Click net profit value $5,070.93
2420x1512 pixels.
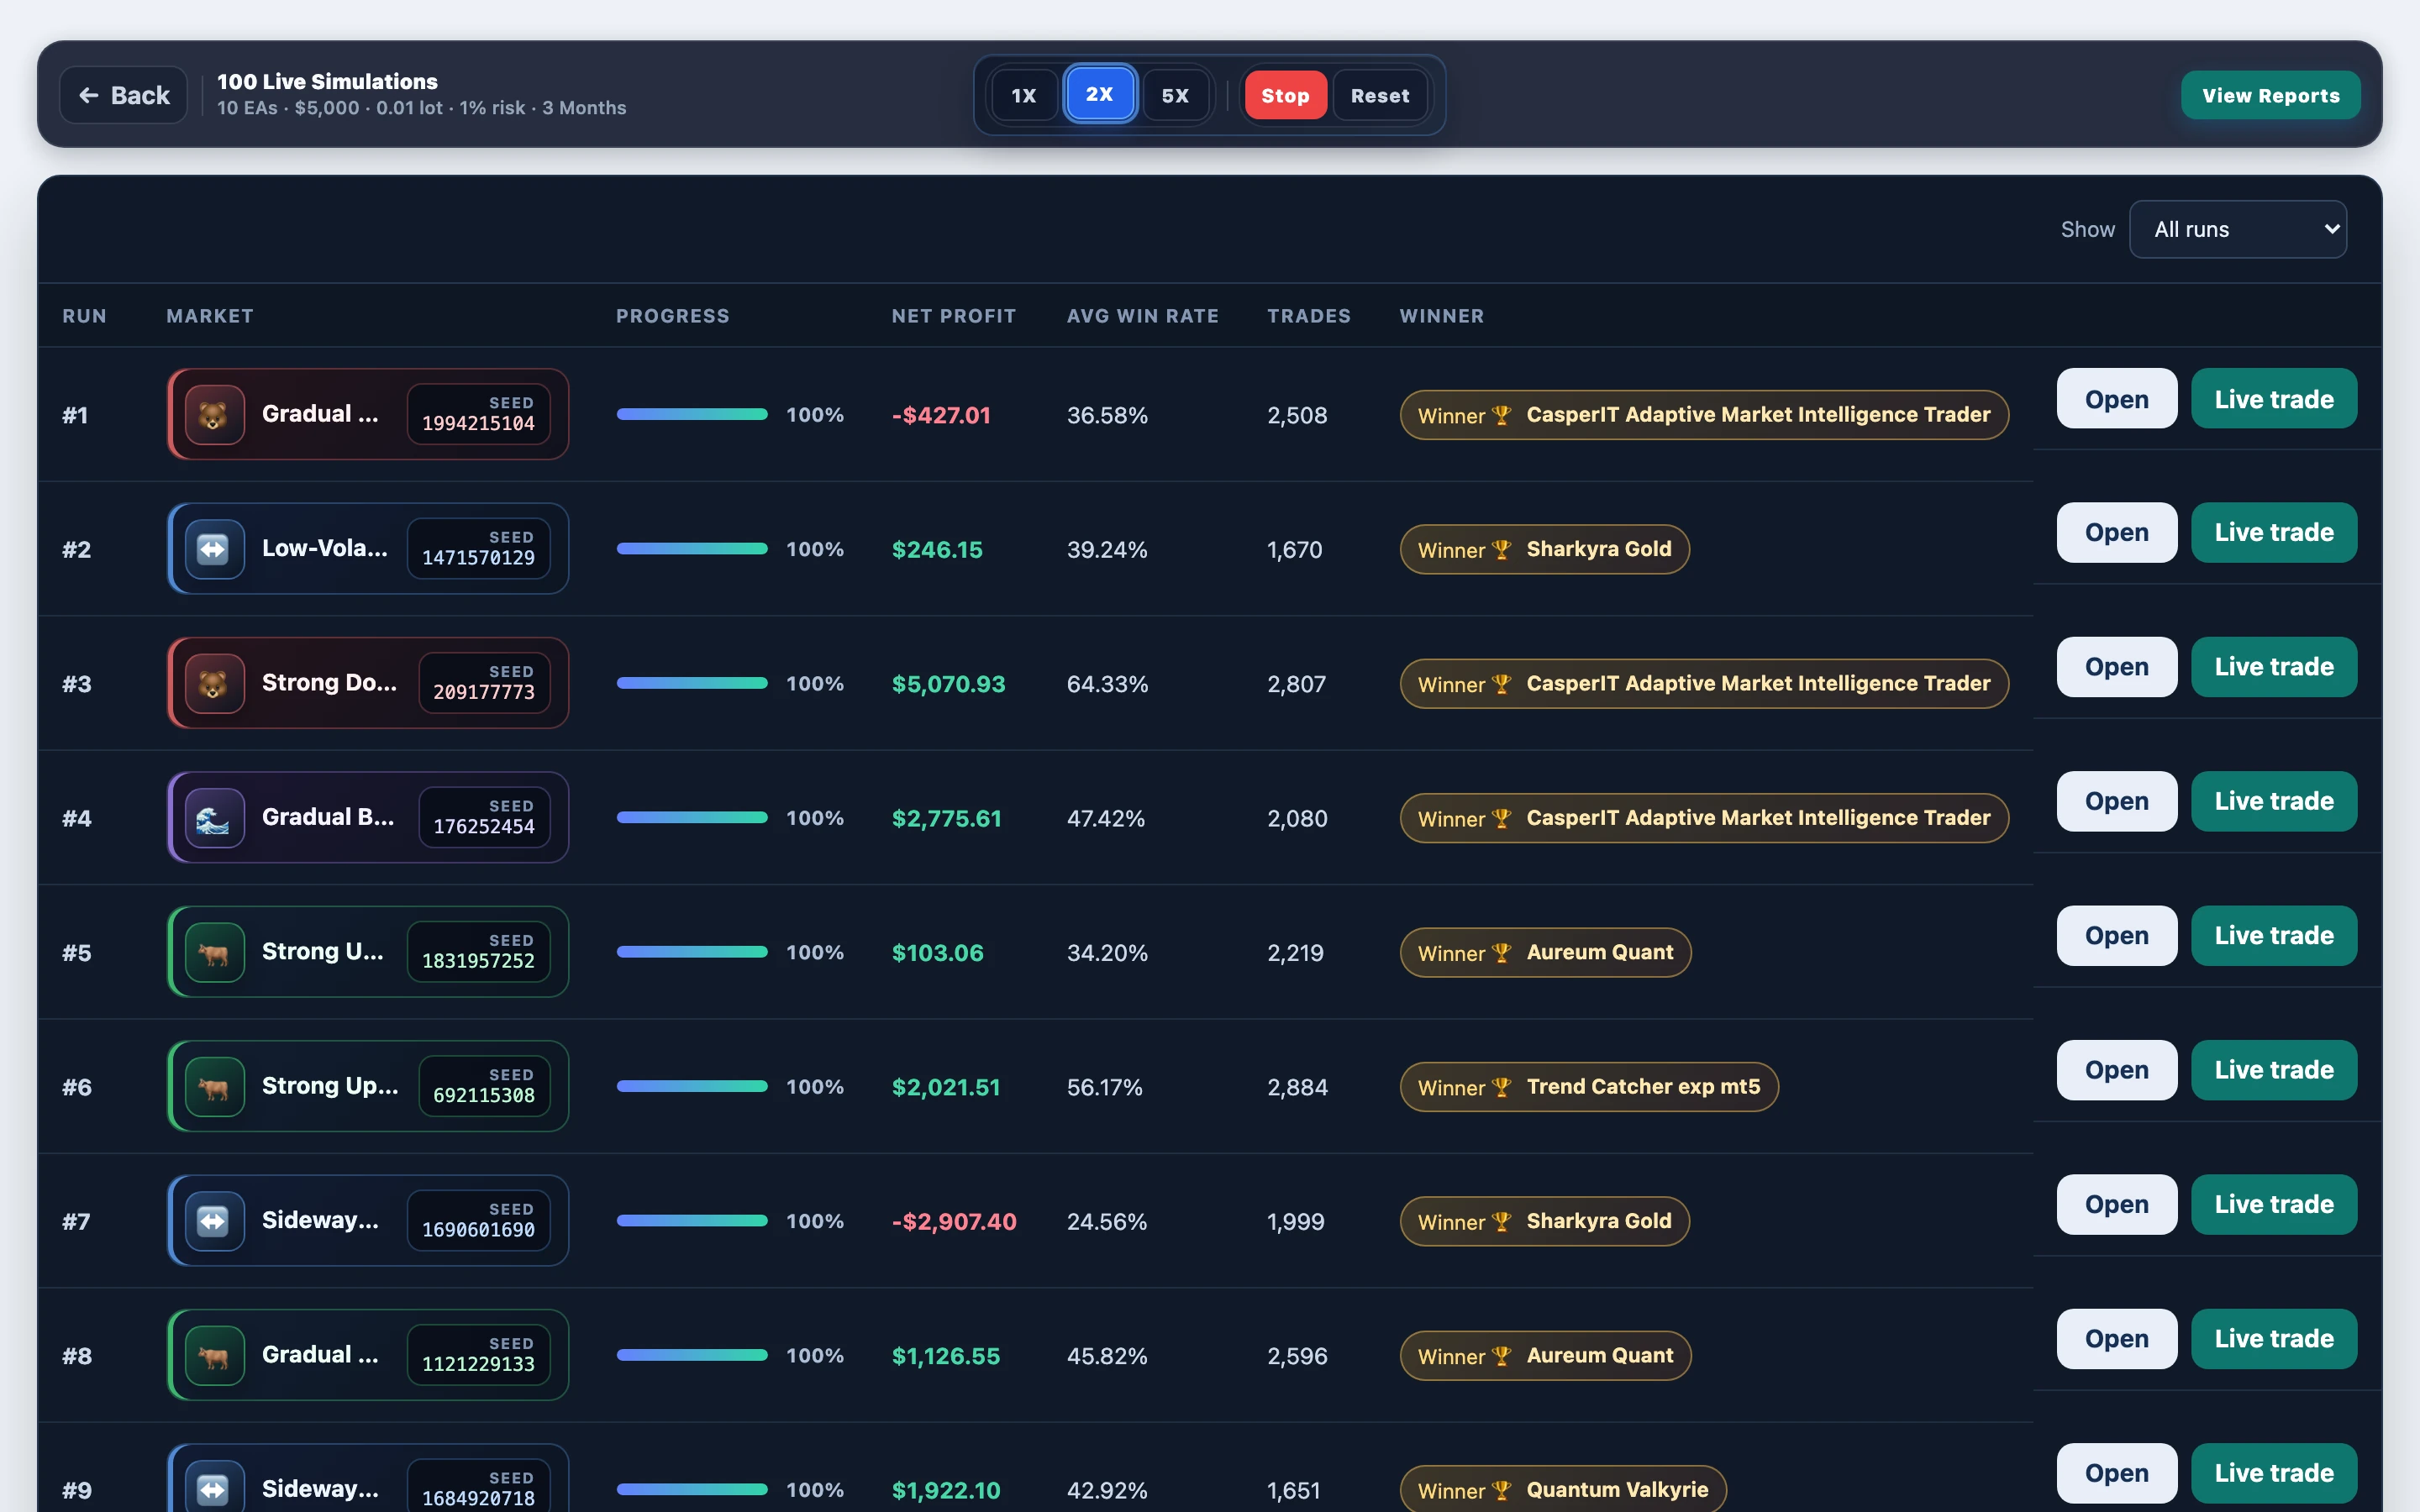tap(948, 684)
